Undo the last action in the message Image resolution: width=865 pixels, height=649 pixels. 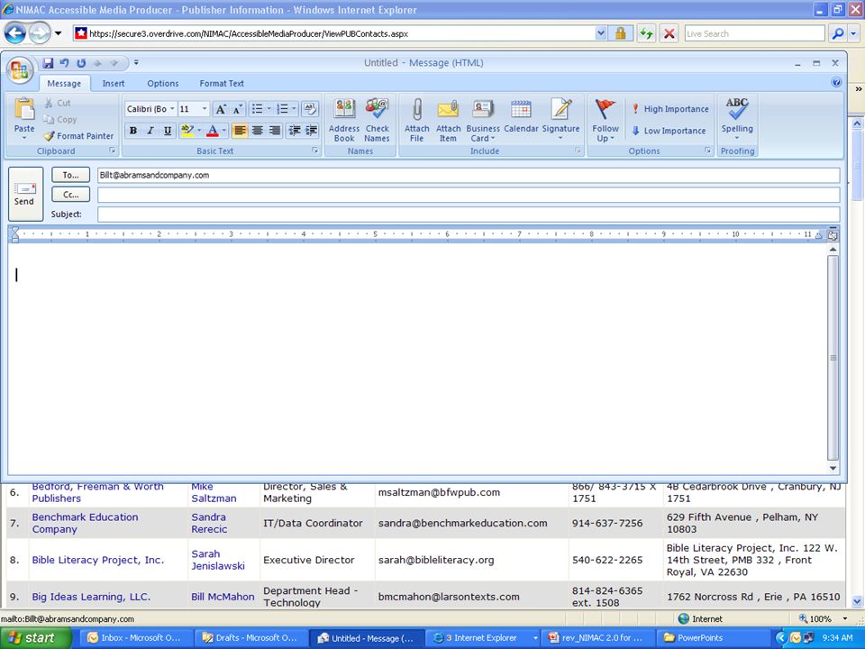(64, 63)
